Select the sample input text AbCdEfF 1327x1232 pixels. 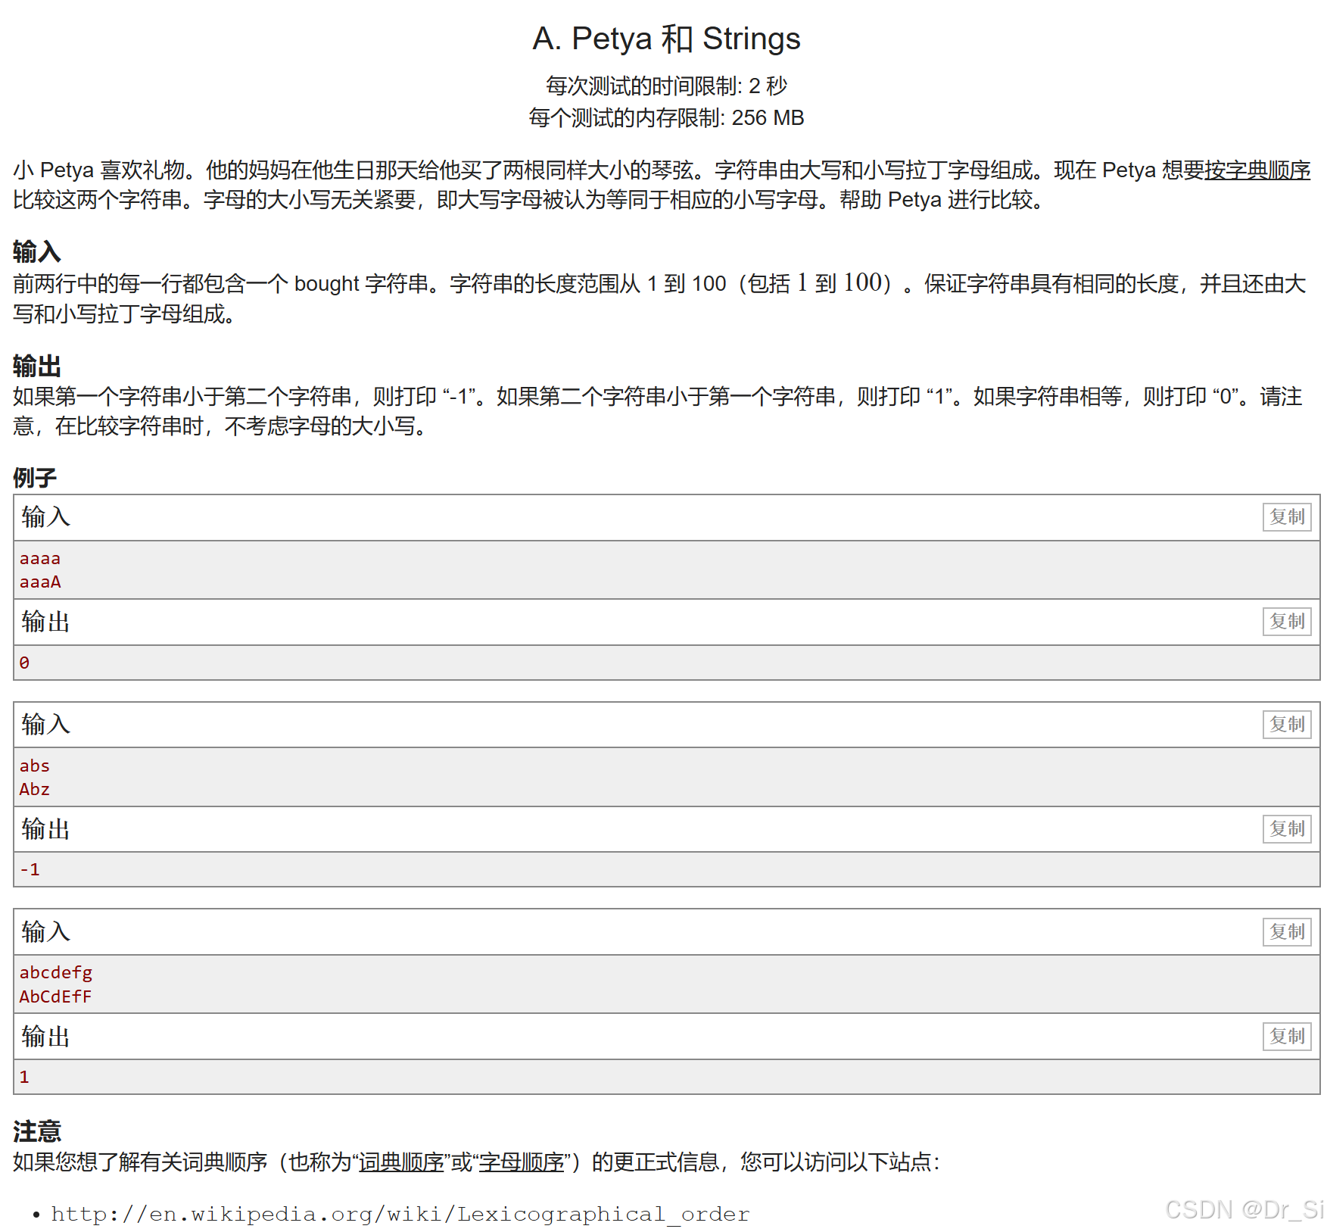pyautogui.click(x=55, y=997)
